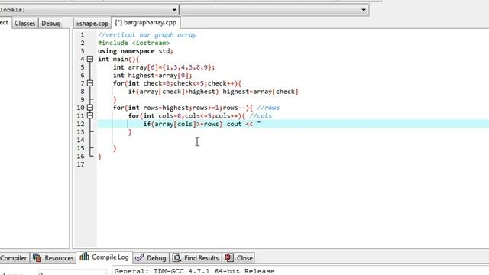Select the Compile Log bottom tab
This screenshot has width=489, height=275.
[105, 257]
